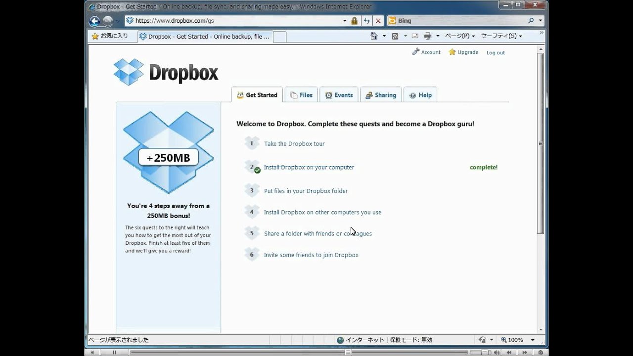This screenshot has width=633, height=356.
Task: Click the browser Forward arrow button
Action: point(108,21)
